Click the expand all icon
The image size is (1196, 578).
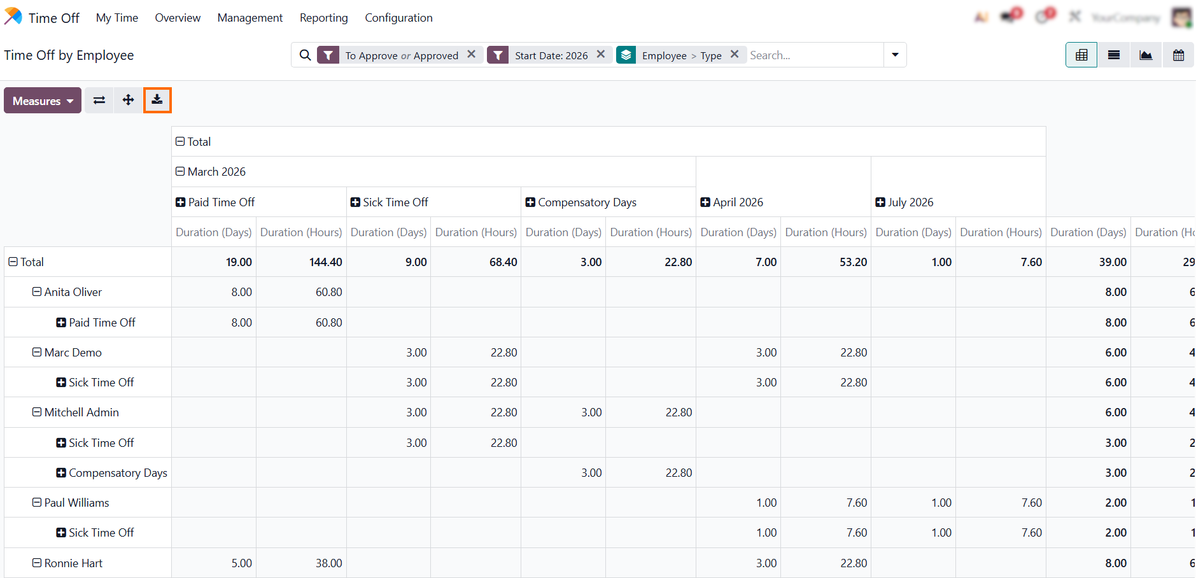point(128,100)
